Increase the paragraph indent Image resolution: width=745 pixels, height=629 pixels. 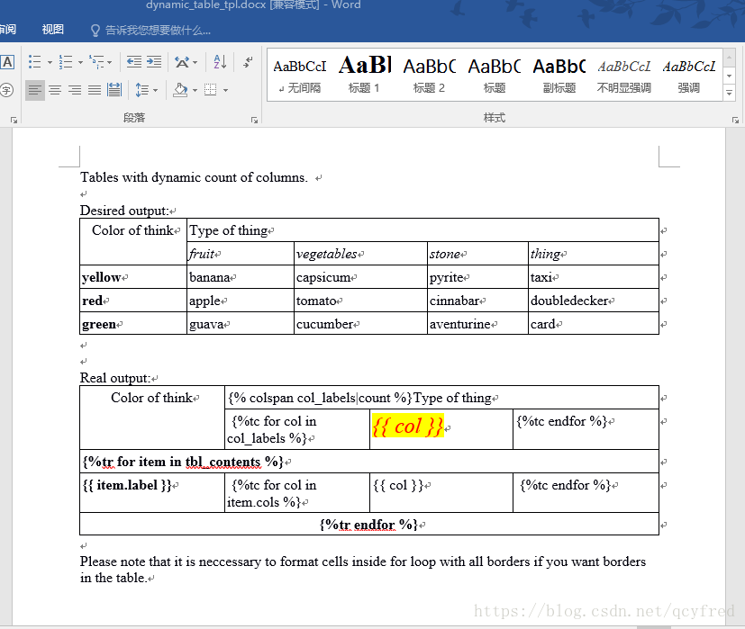(154, 62)
